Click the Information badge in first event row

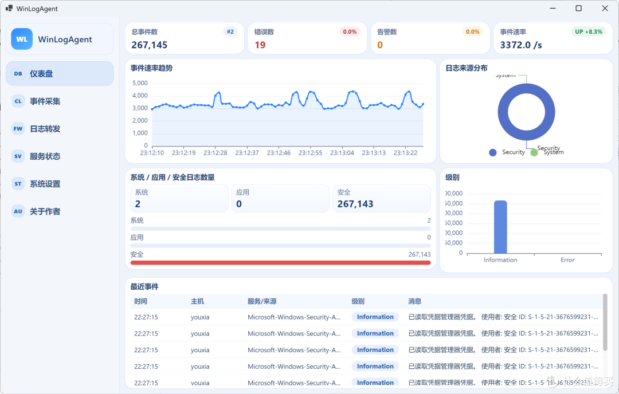[375, 317]
